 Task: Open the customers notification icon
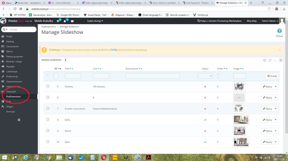pos(65,21)
